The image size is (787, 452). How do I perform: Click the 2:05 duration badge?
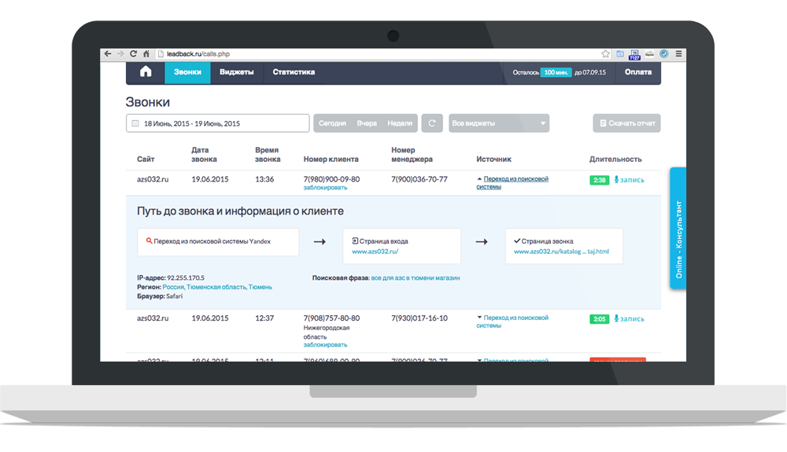click(599, 318)
